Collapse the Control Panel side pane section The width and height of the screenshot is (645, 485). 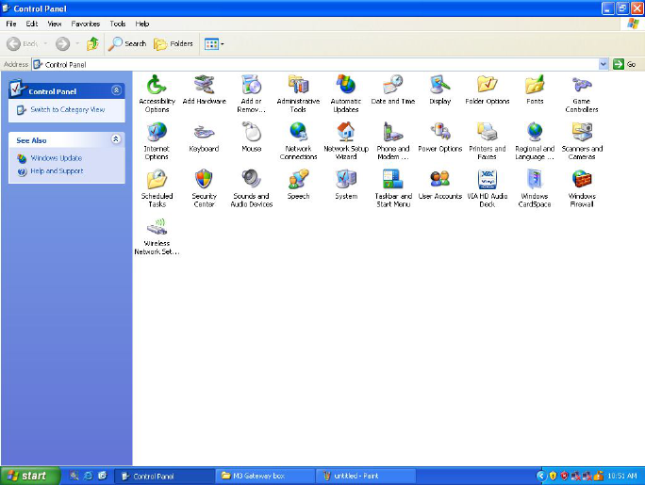coord(116,89)
